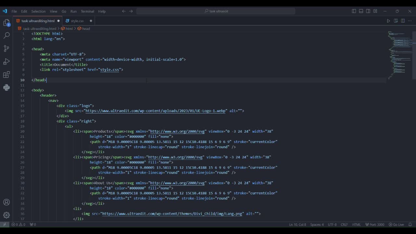This screenshot has height=234, width=416.
Task: Switch to the style.css tab
Action: [x=77, y=21]
